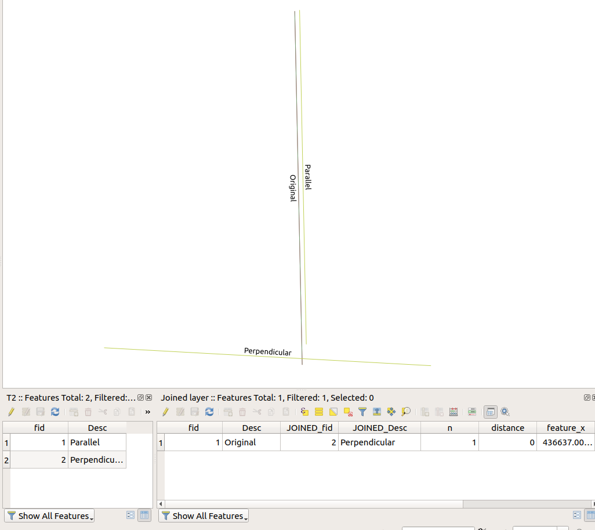Toggle dock attribute table button
Screen dimensions: 595x530
click(x=490, y=412)
